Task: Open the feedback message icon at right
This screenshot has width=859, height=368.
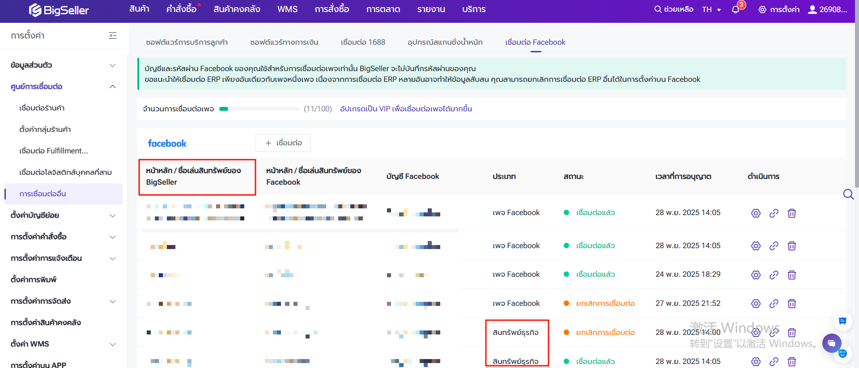Action: click(842, 321)
